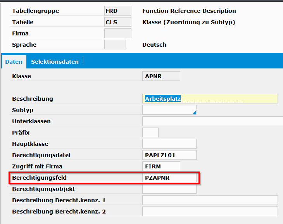This screenshot has height=224, width=283.
Task: Click the Beschreibung Berecht.kennz. 1 field
Action: tap(210, 200)
